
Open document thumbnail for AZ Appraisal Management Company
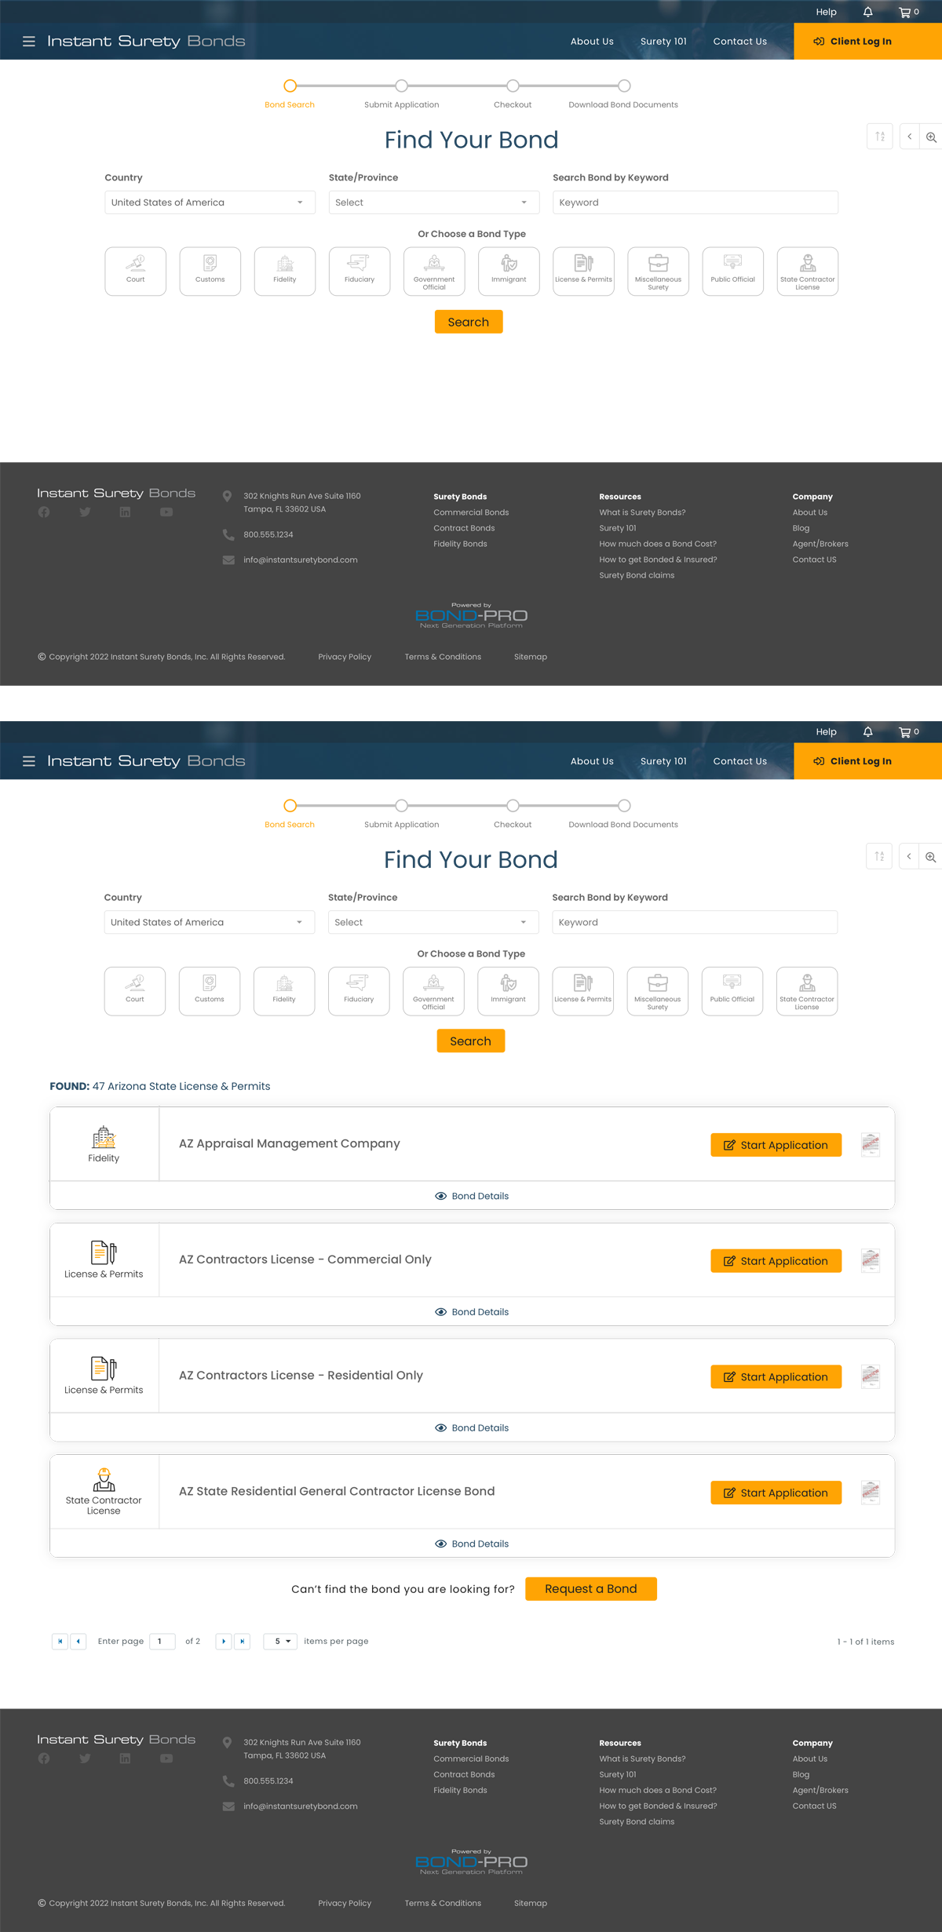tap(870, 1144)
